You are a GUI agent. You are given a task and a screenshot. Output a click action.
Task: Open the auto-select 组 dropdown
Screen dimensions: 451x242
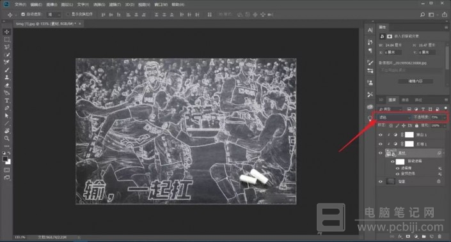click(x=54, y=15)
